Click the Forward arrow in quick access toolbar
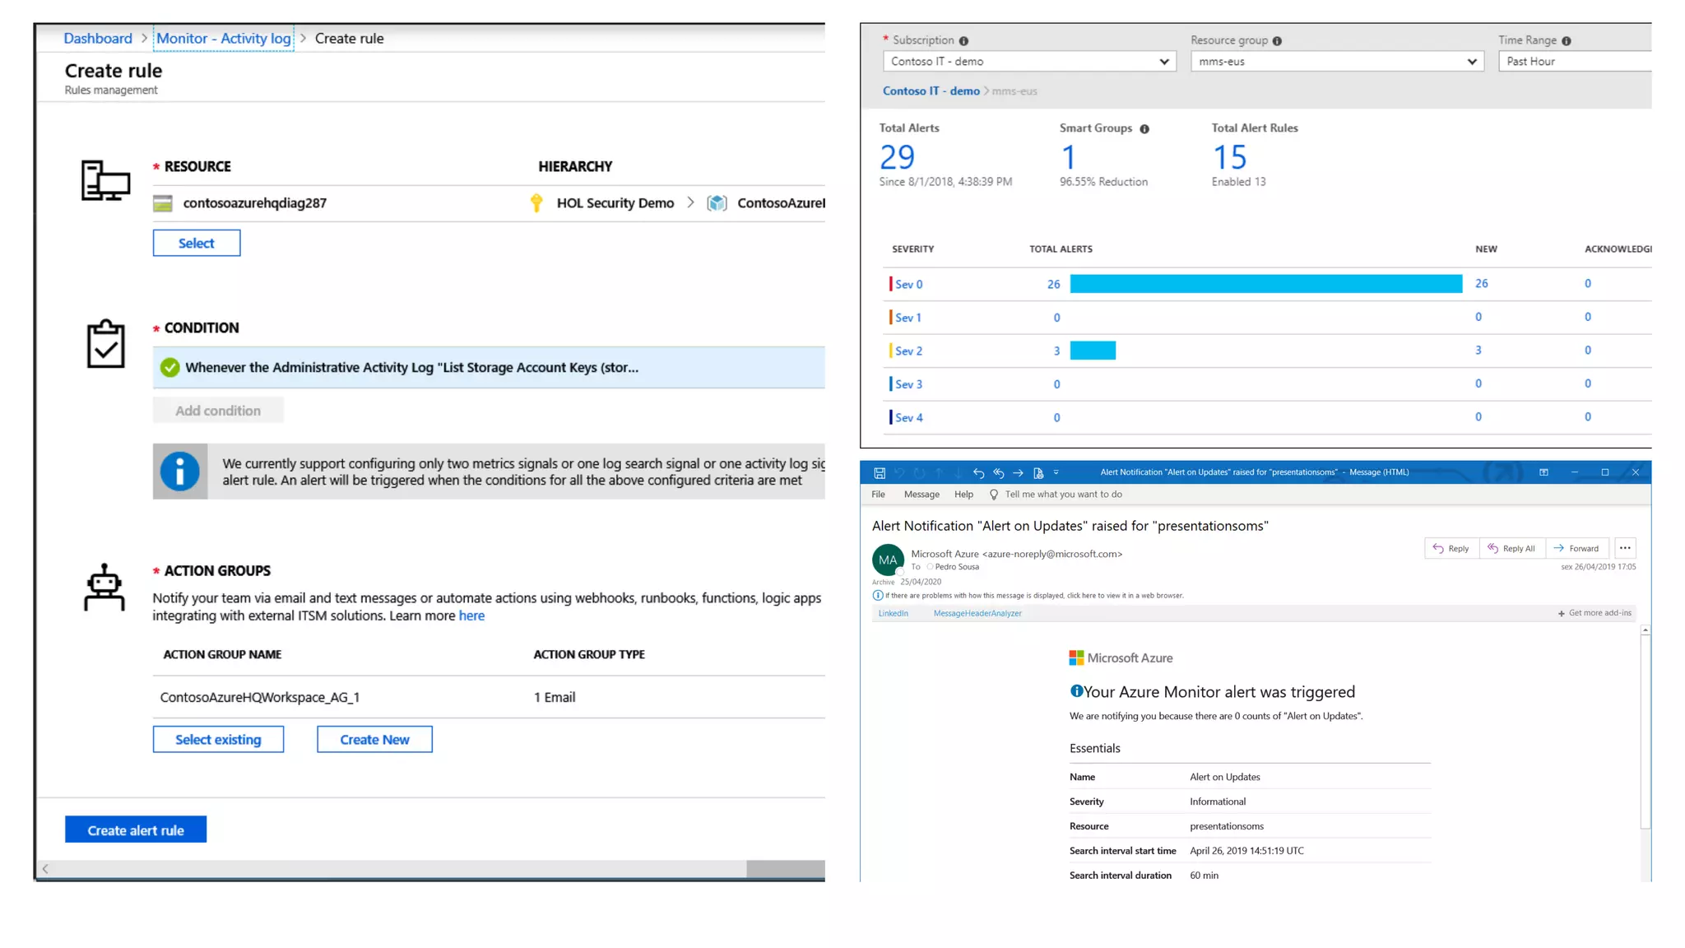The width and height of the screenshot is (1685, 948). click(x=1018, y=473)
